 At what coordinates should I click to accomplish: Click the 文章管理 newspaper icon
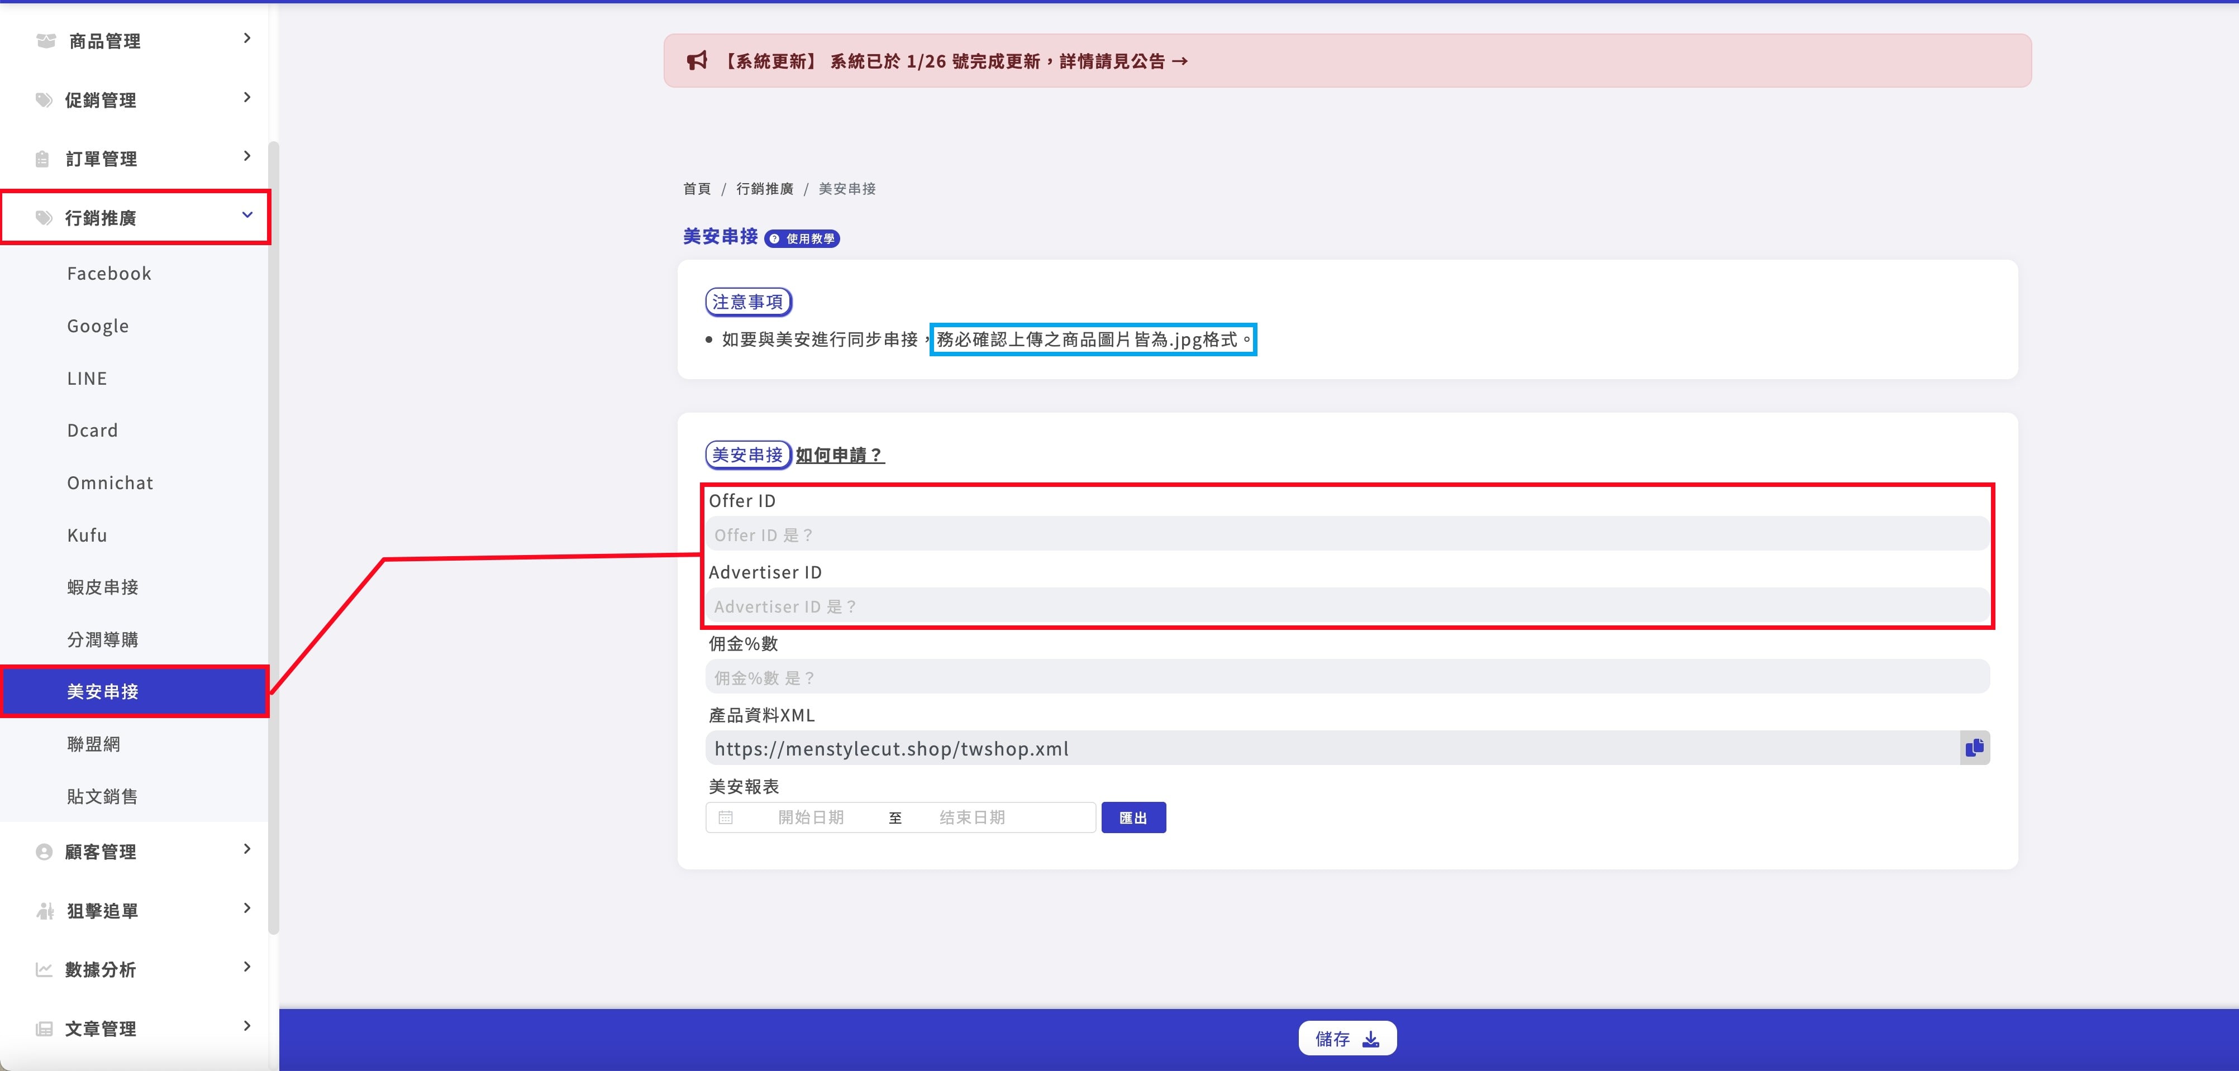click(44, 1029)
